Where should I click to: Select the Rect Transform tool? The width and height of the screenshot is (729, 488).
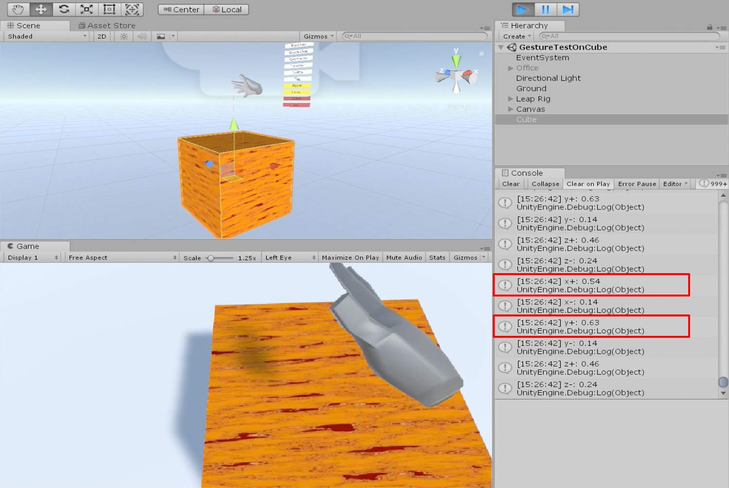pyautogui.click(x=109, y=9)
